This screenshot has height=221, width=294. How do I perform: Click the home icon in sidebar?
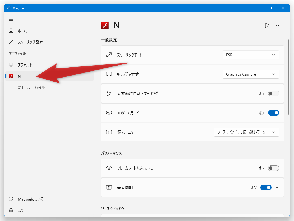click(x=11, y=31)
